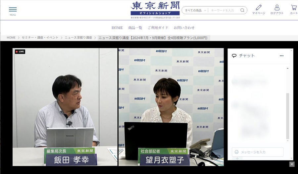
Task: Click the red LIVE badge on video
Action: click(20, 51)
